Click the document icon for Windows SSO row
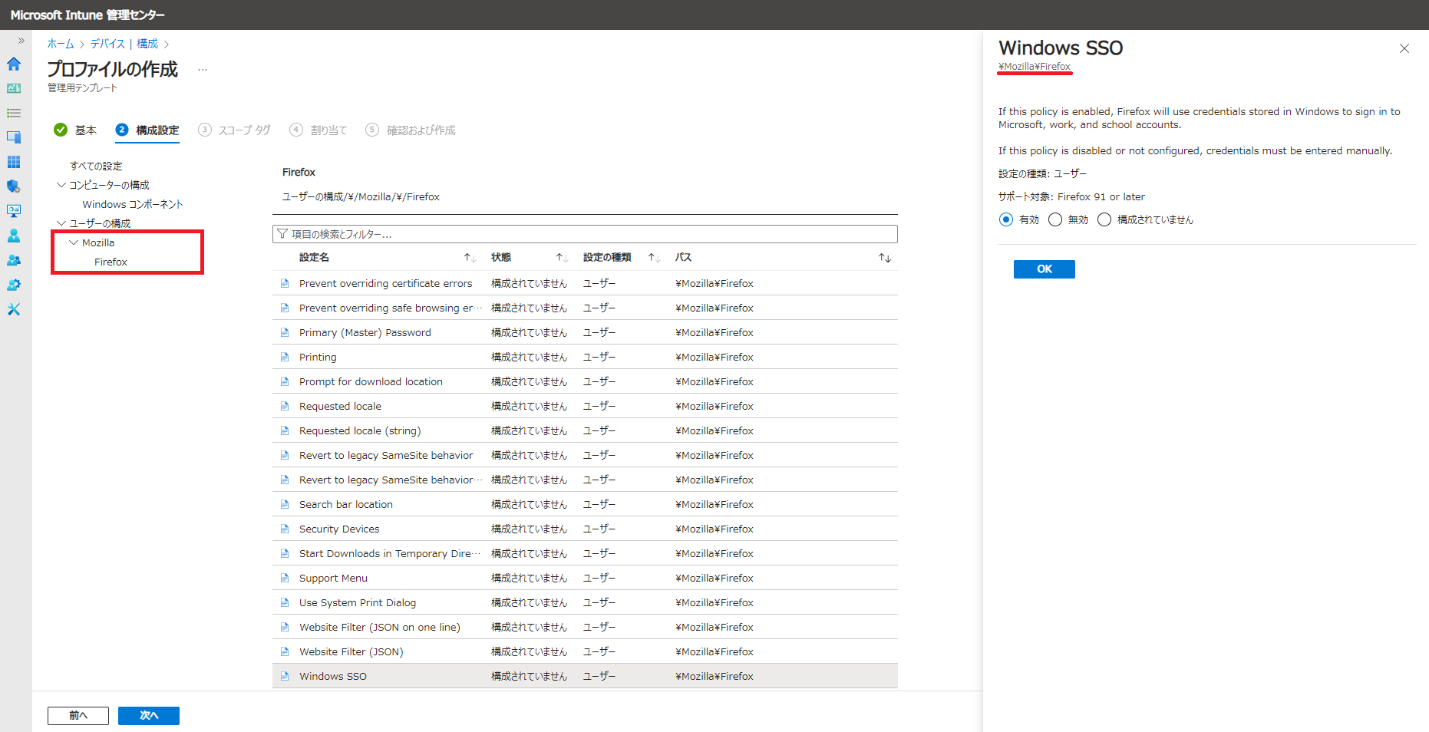 pyautogui.click(x=285, y=676)
